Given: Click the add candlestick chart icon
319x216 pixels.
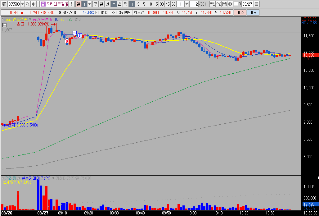Looking at the screenshot, I should (x=213, y=4).
